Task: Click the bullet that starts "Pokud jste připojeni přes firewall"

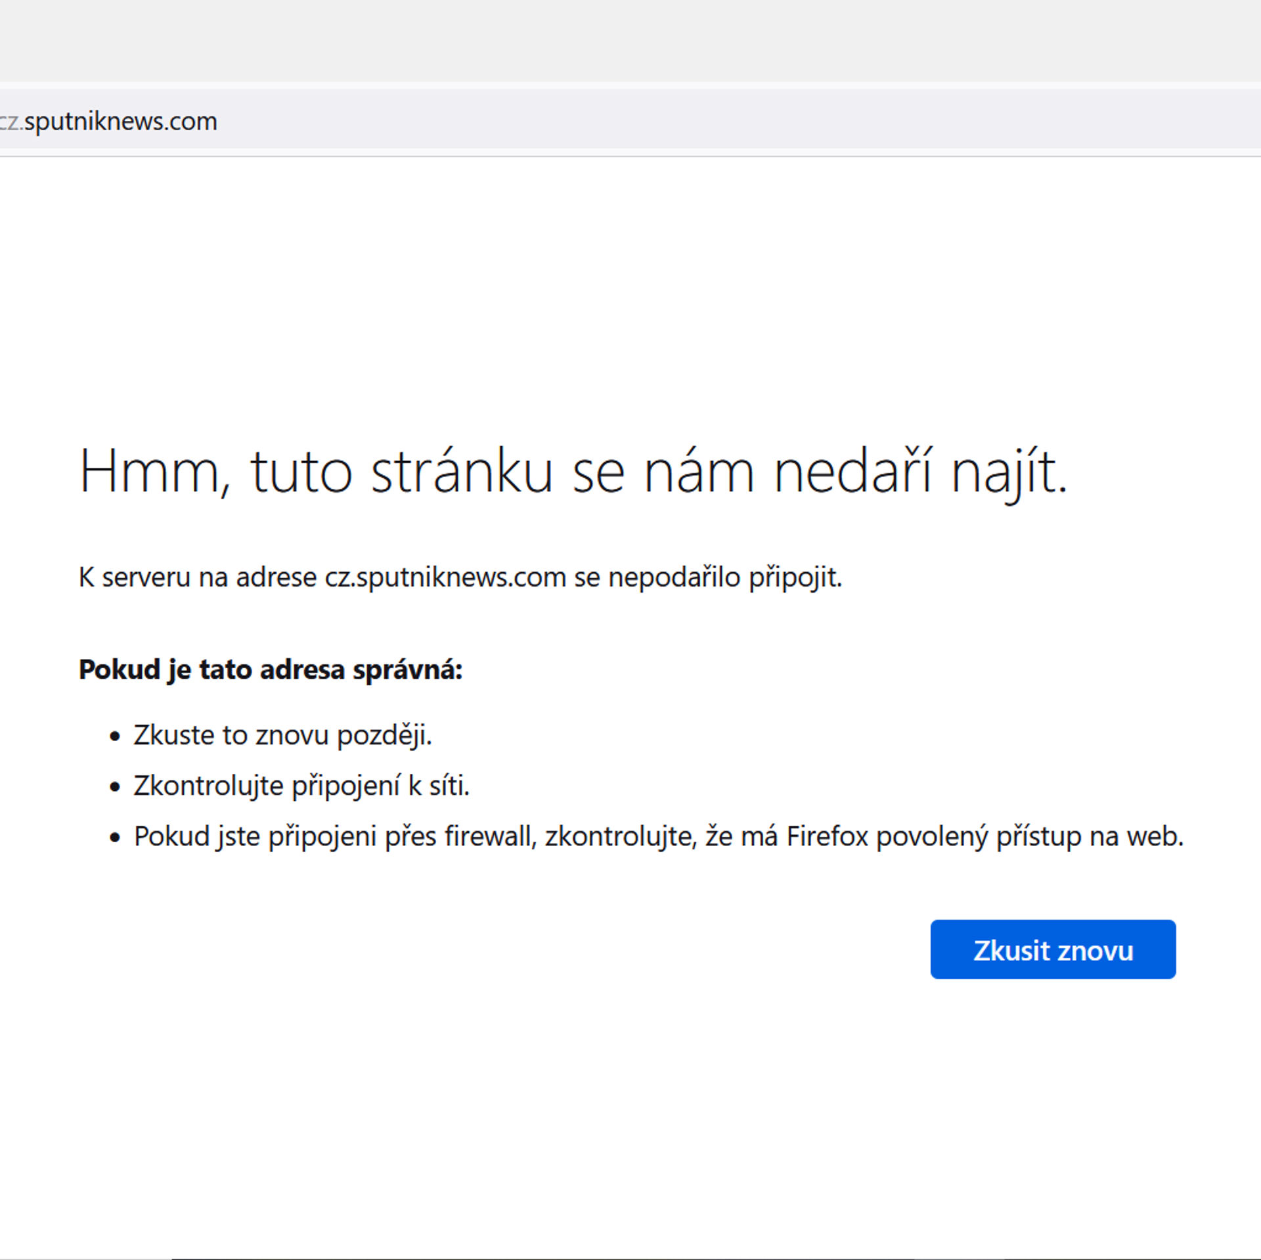Action: (x=658, y=836)
